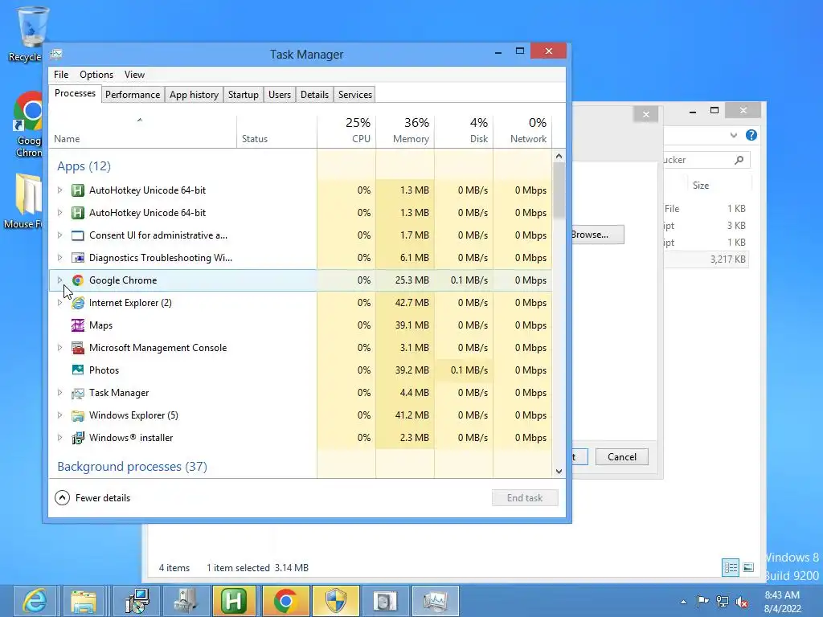Open the View menu

pos(134,75)
